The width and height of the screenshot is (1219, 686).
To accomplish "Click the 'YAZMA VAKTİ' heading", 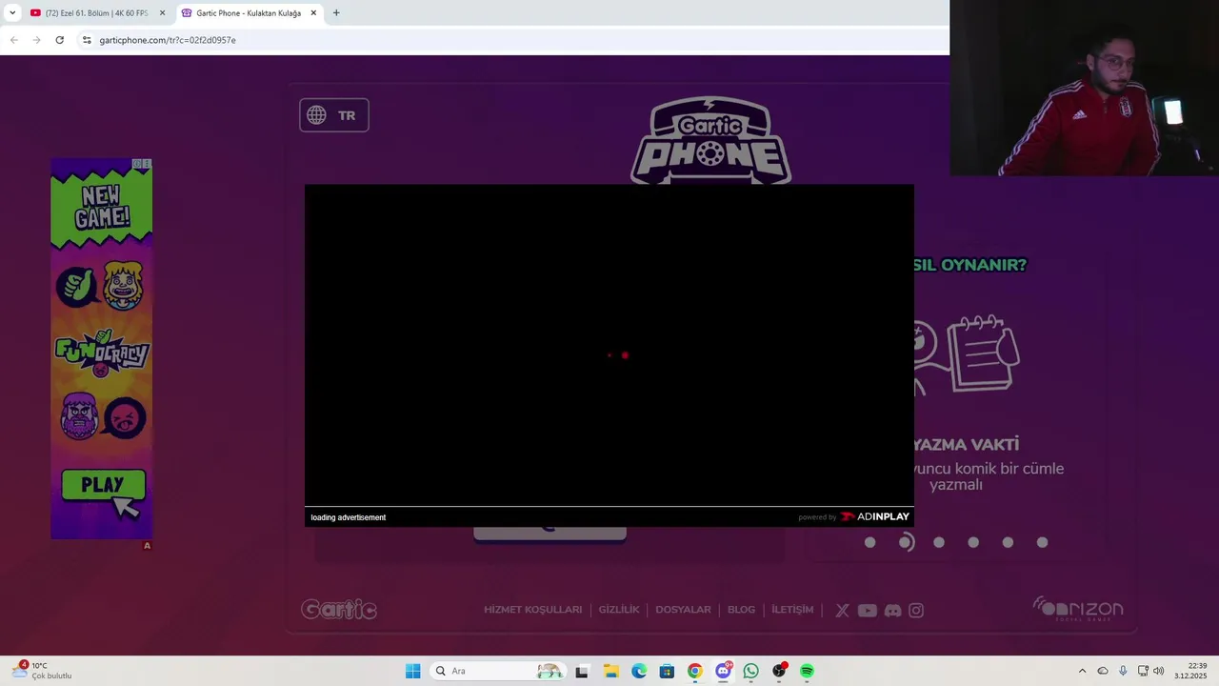I will (x=966, y=445).
